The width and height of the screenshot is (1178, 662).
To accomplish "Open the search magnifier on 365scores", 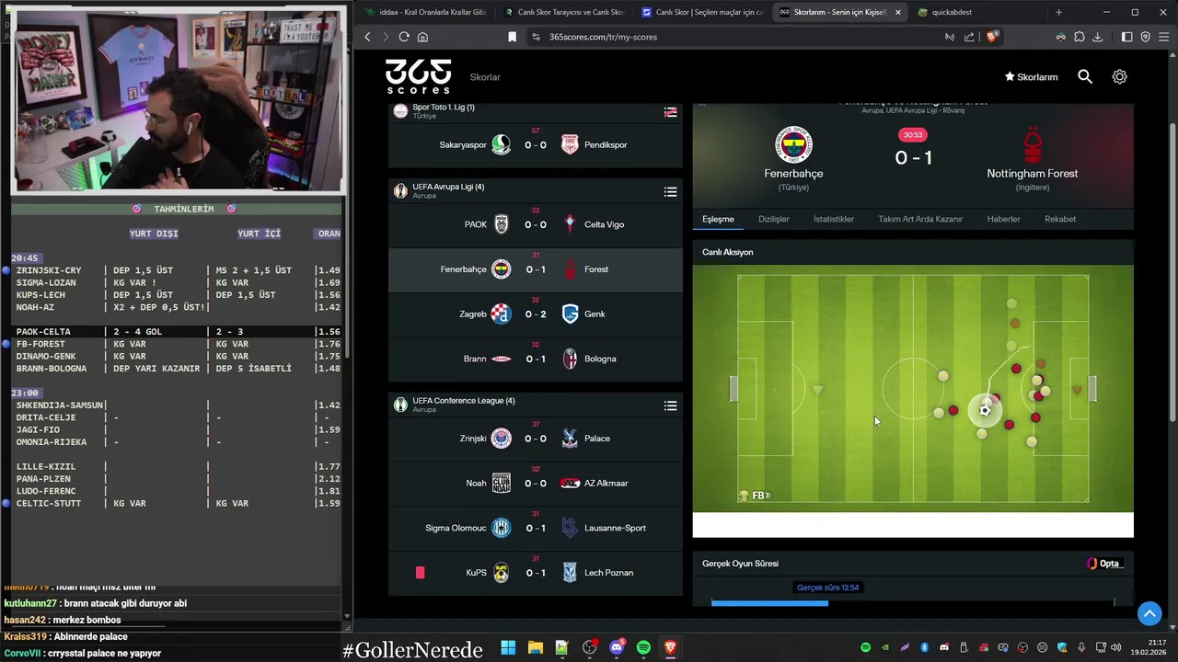I will click(1085, 77).
